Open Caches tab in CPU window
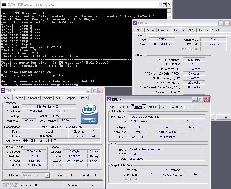Image resolution: width=231 pixels, height=189 pixels. click(x=18, y=98)
